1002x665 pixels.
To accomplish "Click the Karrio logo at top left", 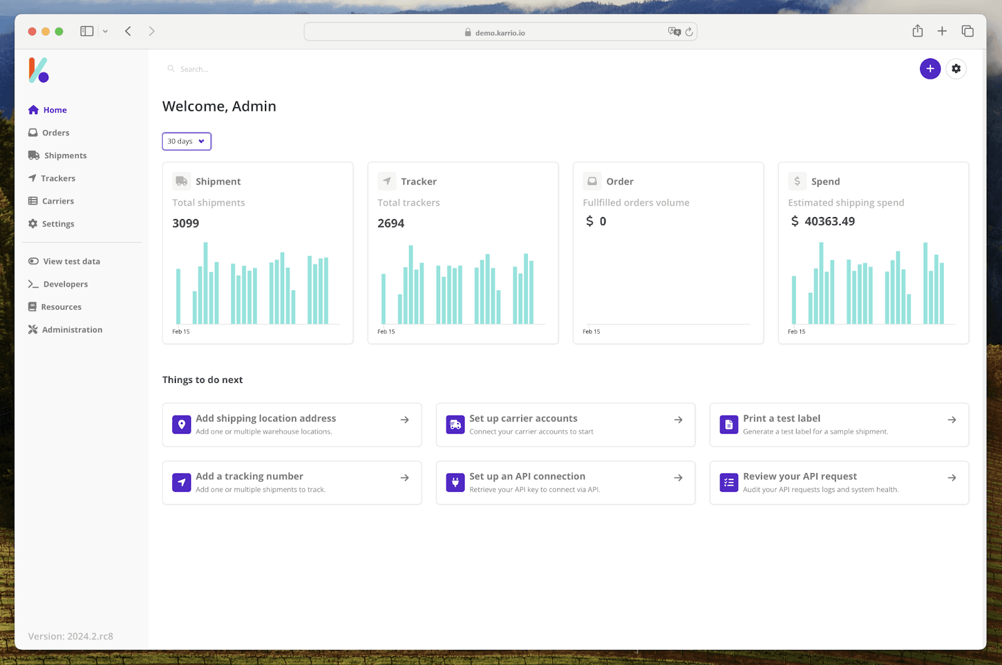I will pyautogui.click(x=38, y=69).
